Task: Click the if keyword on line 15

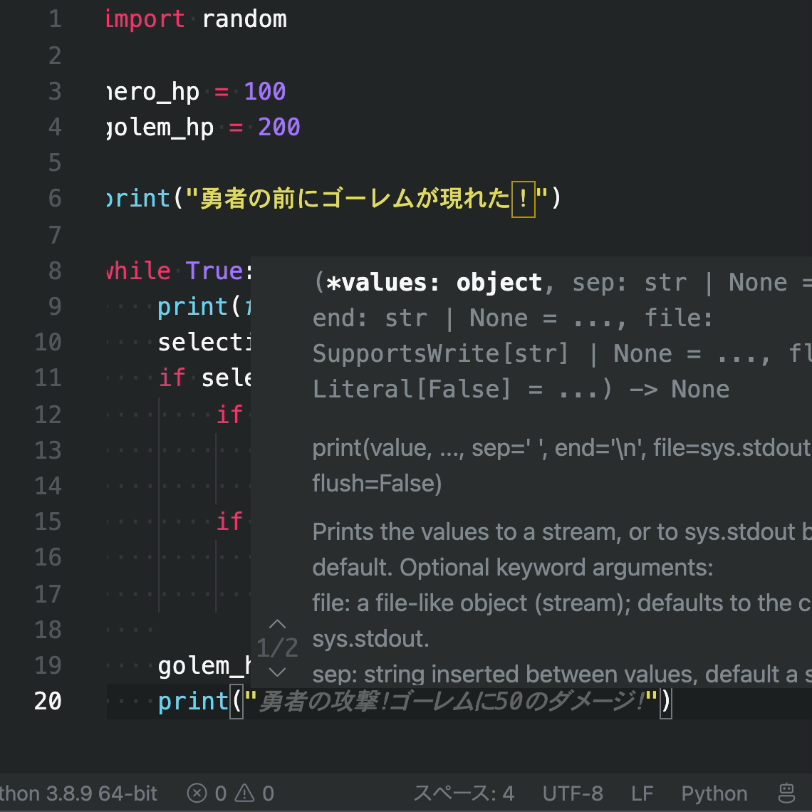Action: pyautogui.click(x=229, y=521)
